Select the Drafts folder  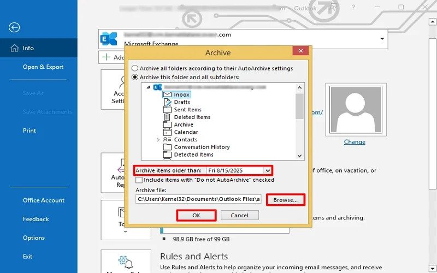point(182,102)
